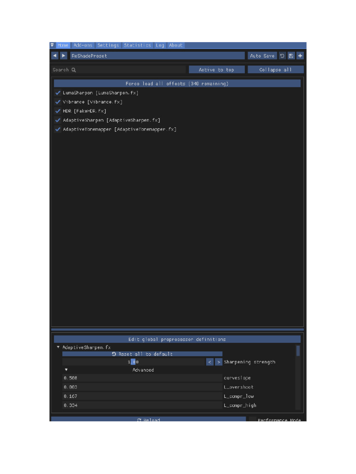Decrease Sharpening strength with left arrow
The image size is (356, 474).
coord(210,362)
